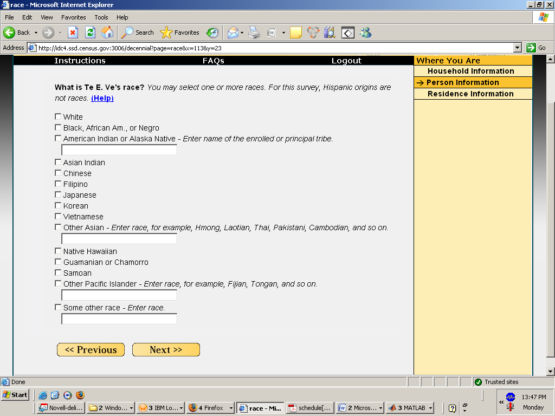Click the help question mark tray icon
This screenshot has height=416, width=555.
point(452,408)
